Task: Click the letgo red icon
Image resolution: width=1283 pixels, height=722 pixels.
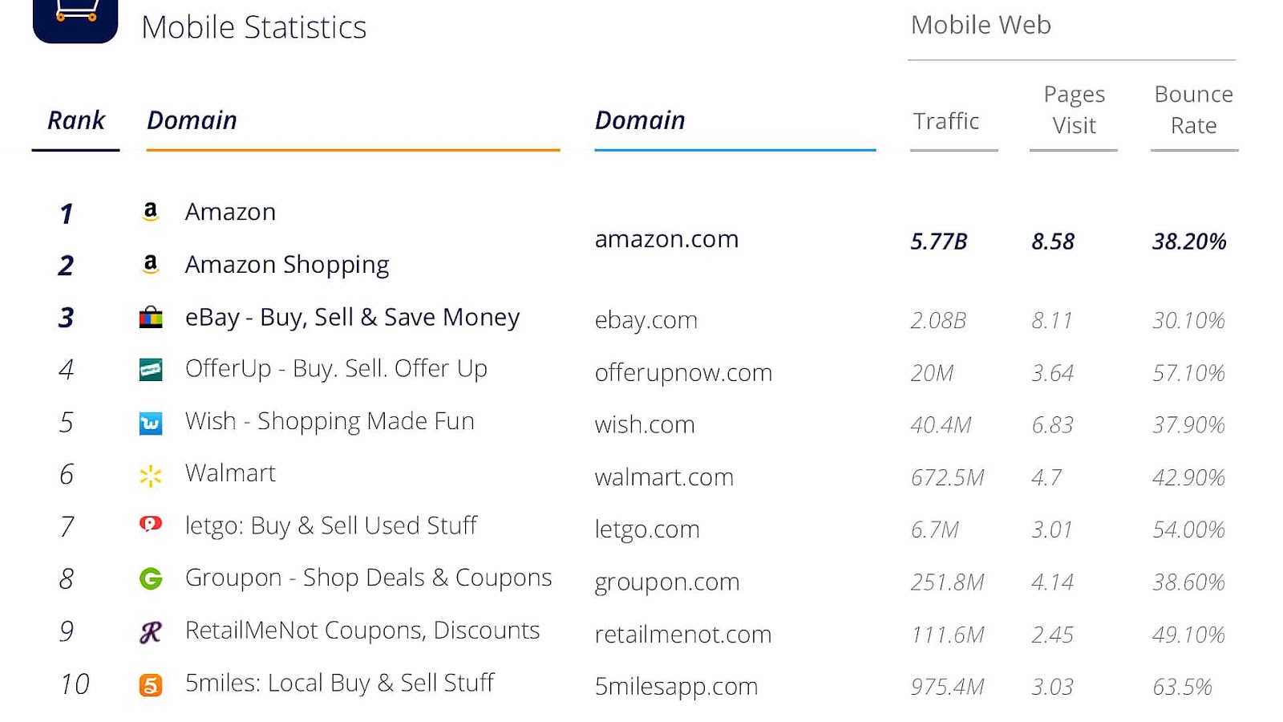Action: pyautogui.click(x=151, y=525)
